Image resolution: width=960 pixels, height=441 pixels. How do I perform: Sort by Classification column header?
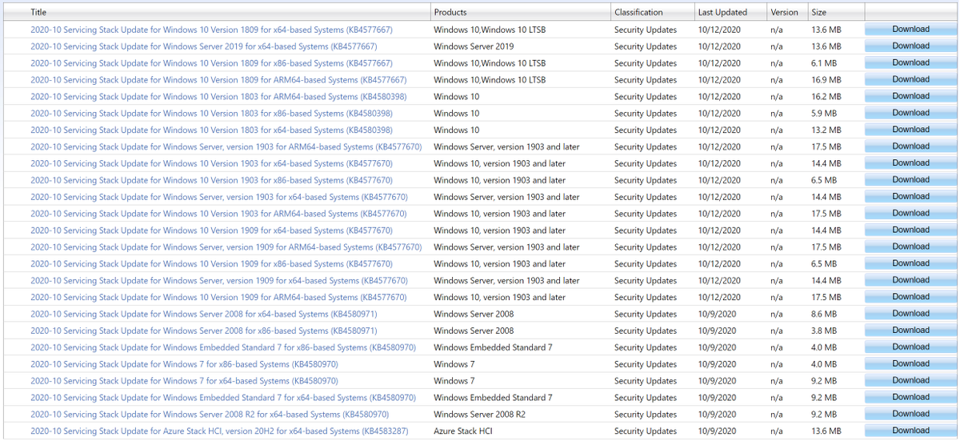638,12
